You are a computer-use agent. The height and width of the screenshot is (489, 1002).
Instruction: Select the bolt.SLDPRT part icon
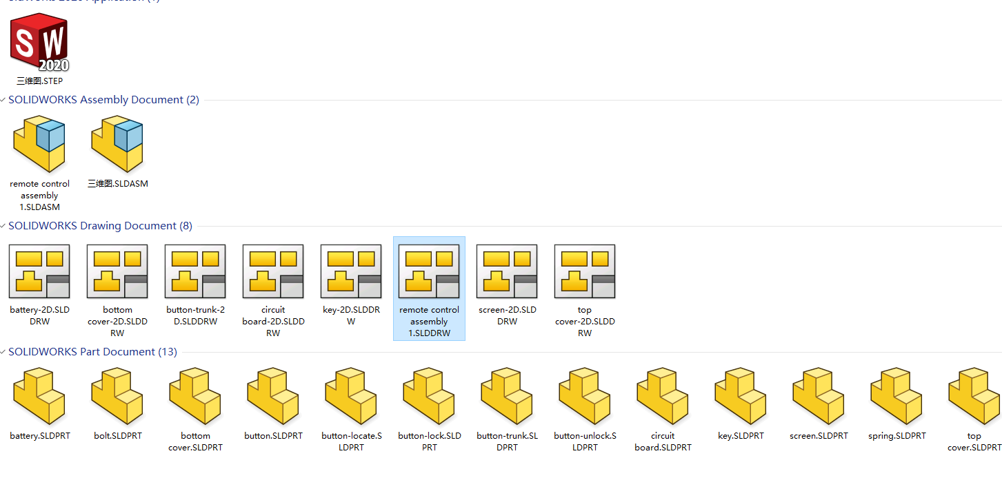click(x=117, y=396)
